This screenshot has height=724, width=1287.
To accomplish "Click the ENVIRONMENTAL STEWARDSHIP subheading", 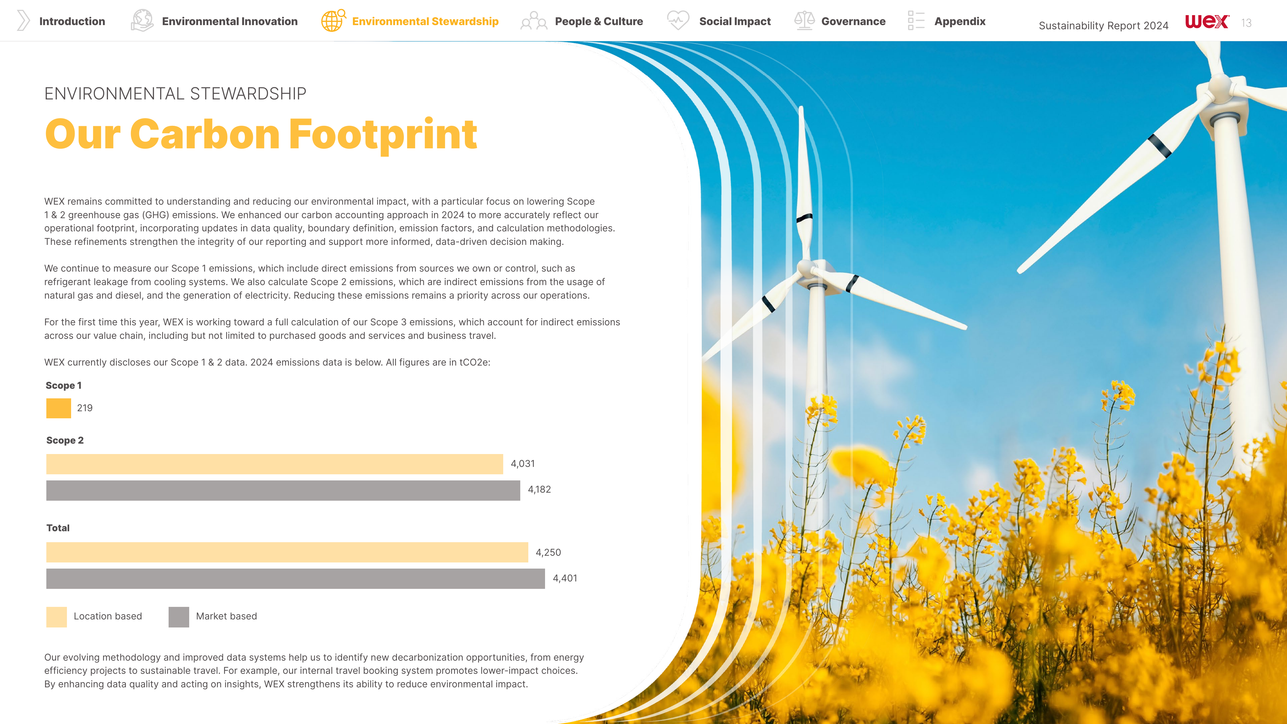I will point(175,93).
